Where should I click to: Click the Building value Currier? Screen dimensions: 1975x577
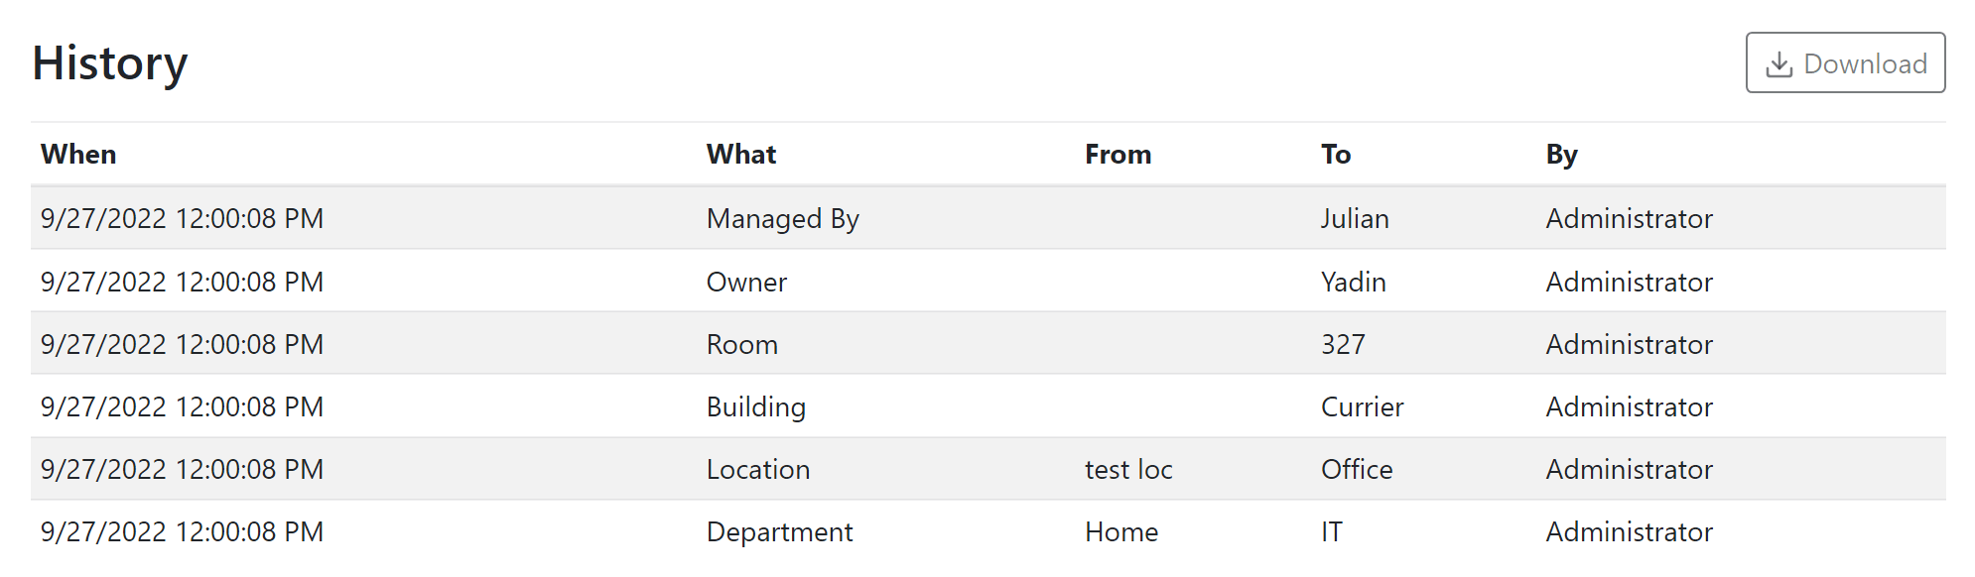click(x=1362, y=406)
